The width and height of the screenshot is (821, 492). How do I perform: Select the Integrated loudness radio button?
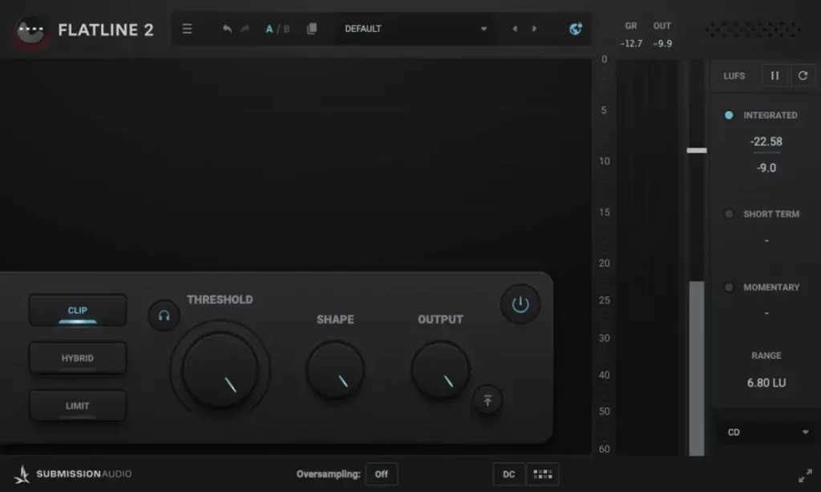(x=729, y=116)
